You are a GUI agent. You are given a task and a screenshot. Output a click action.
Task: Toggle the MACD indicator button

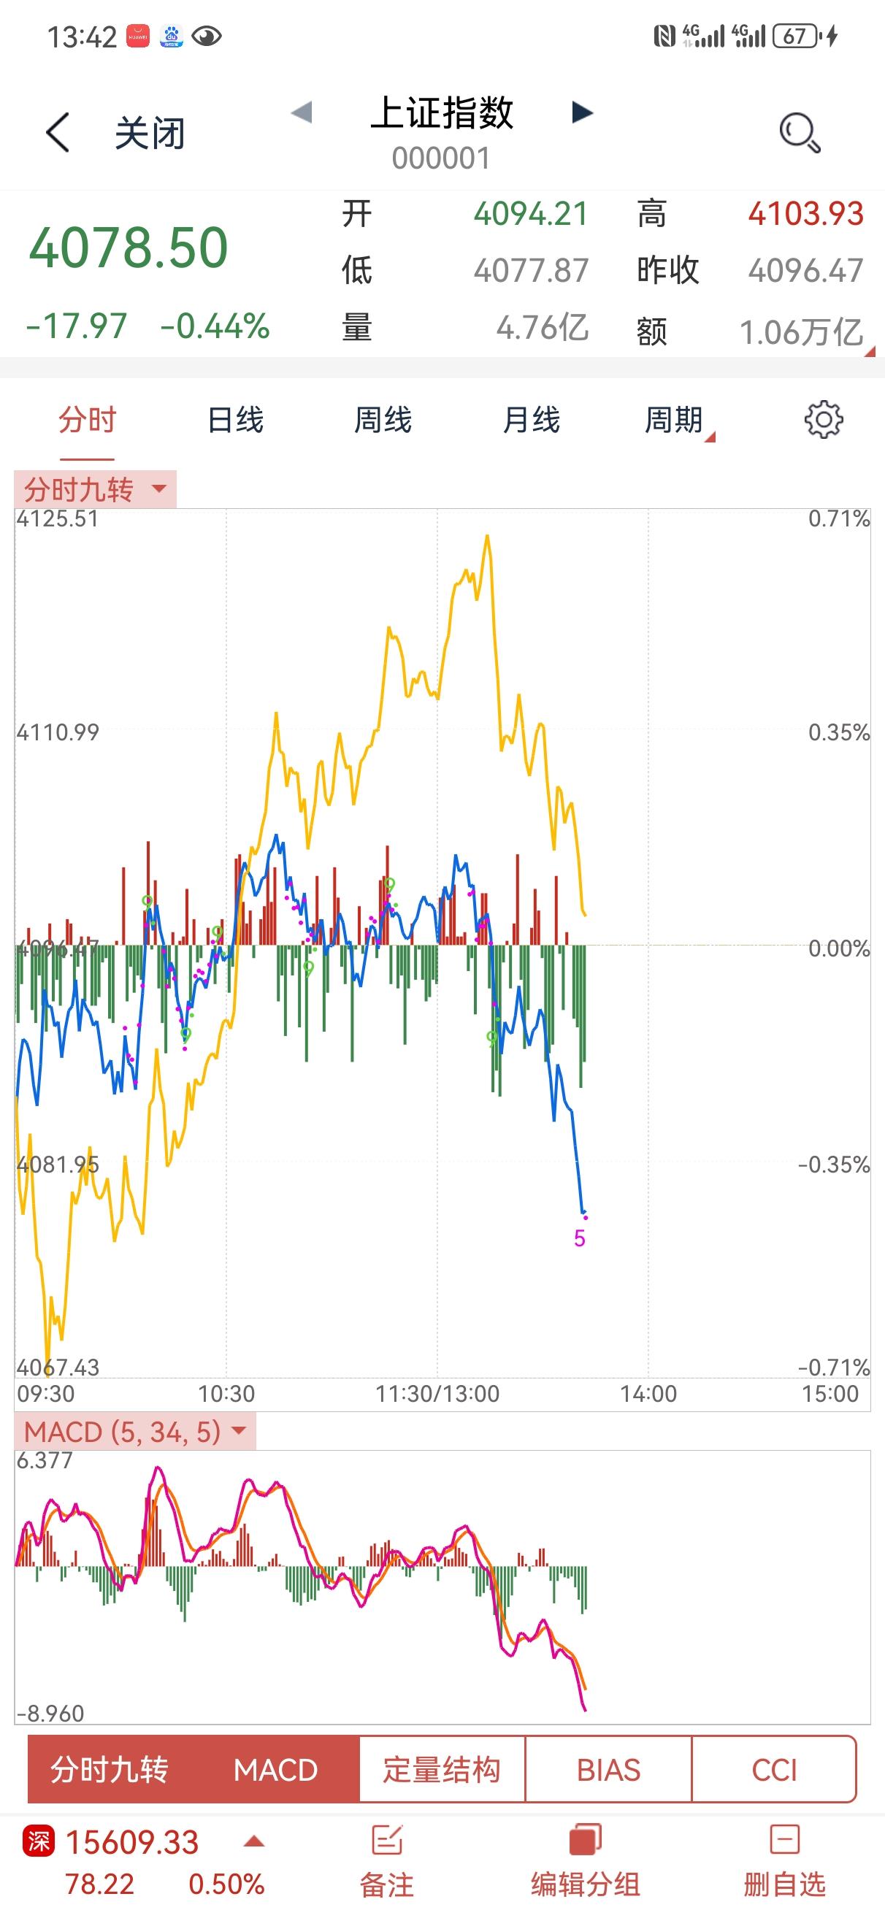(x=276, y=1770)
